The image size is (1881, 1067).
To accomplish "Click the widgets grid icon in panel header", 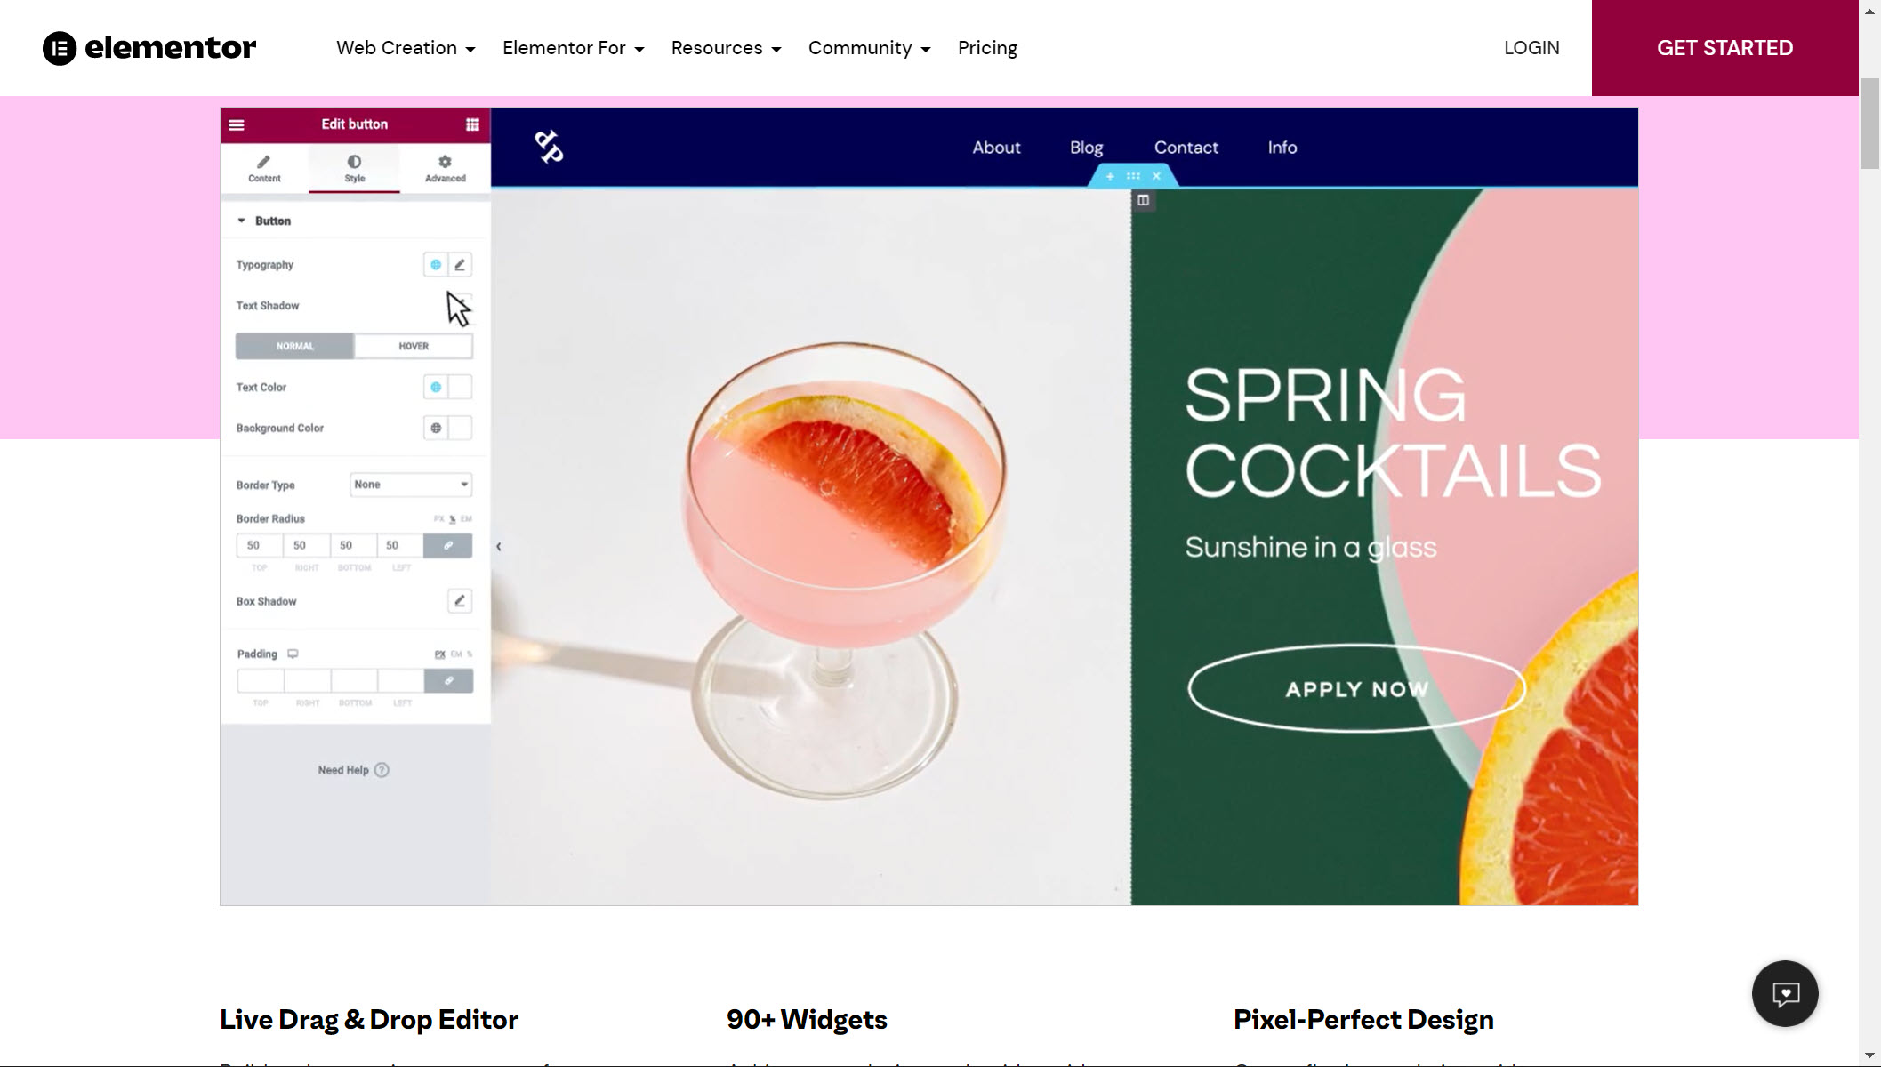I will [472, 124].
